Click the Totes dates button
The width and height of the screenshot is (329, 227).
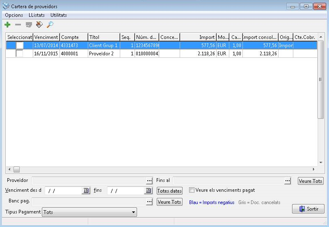[169, 191]
